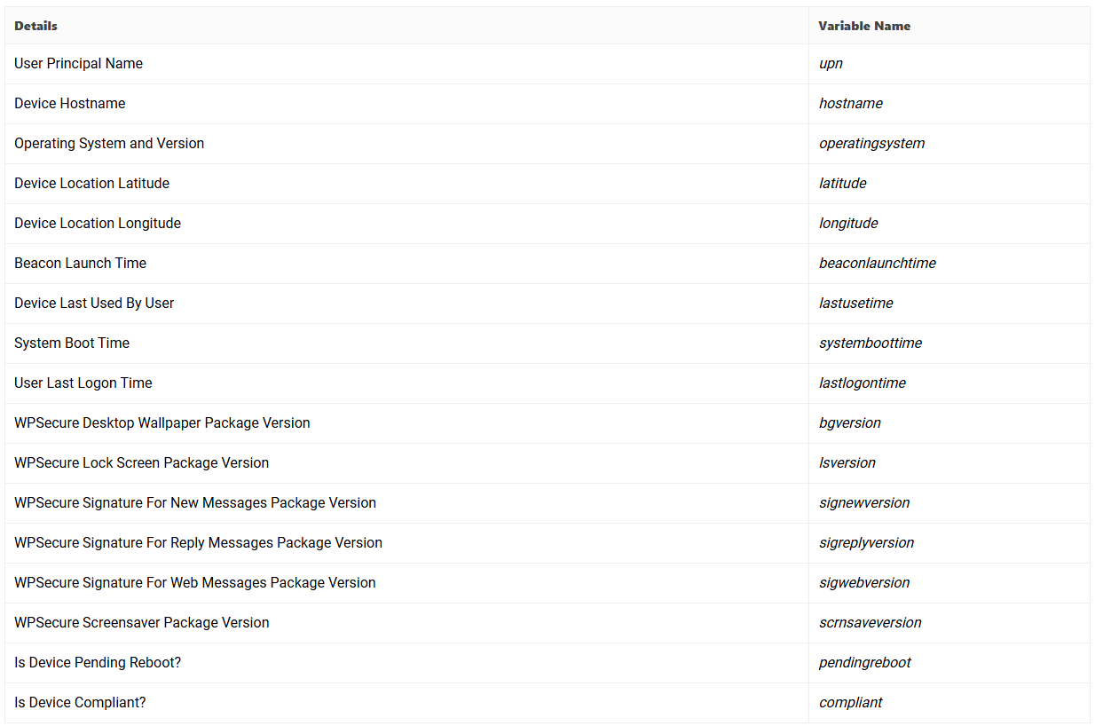1095x726 pixels.
Task: Click the lastlogontime variable text
Action: (x=862, y=383)
